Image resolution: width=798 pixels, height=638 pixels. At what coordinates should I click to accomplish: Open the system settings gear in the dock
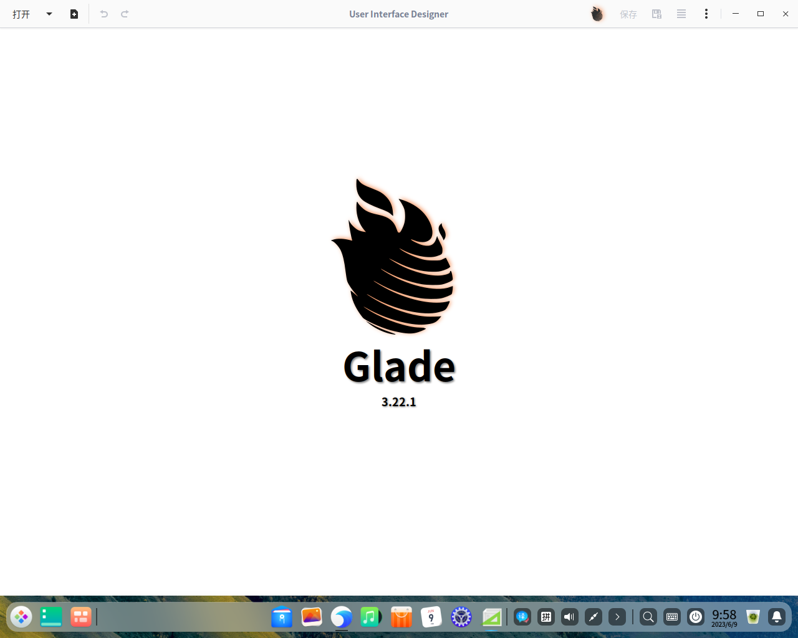point(461,617)
